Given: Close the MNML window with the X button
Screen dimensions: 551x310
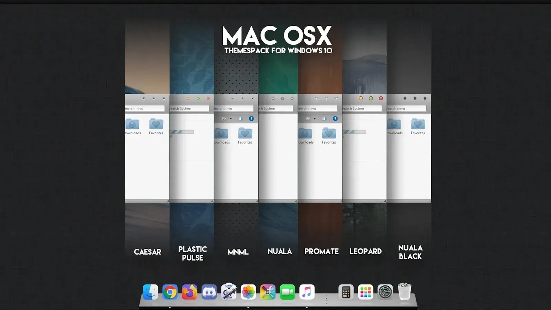Looking at the screenshot, I should pos(252,99).
